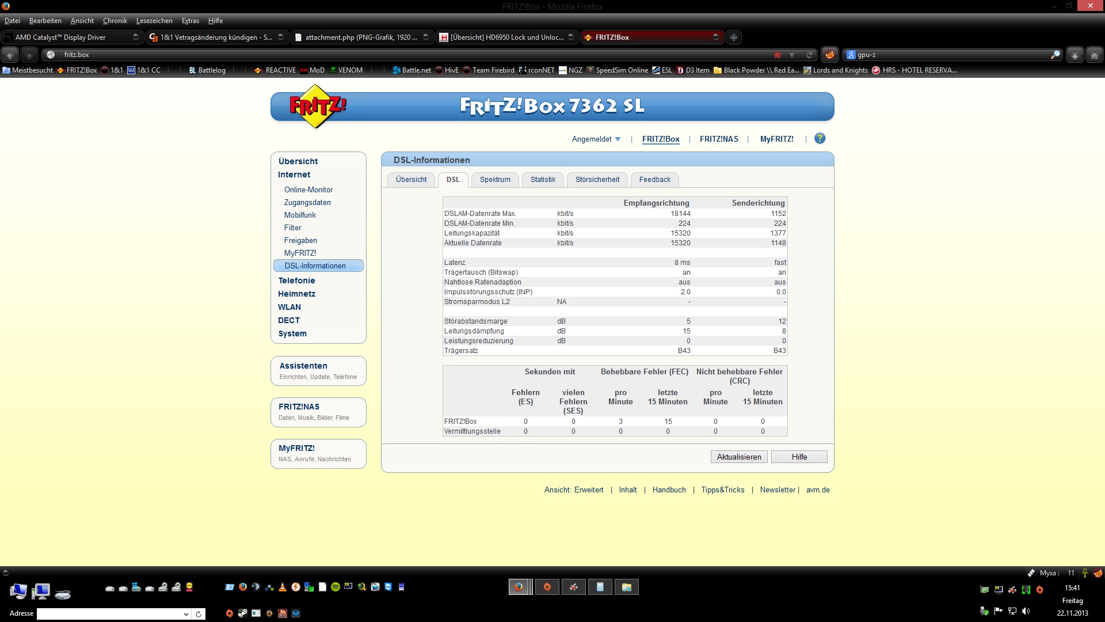Open the Datei menu

(12, 21)
